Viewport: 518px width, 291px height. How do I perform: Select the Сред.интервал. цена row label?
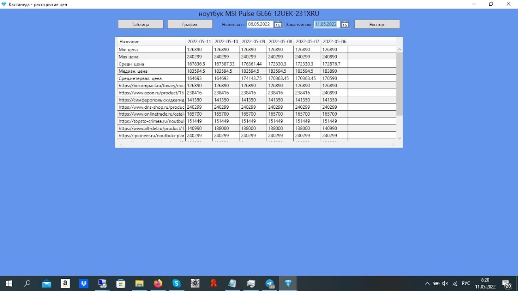click(140, 78)
